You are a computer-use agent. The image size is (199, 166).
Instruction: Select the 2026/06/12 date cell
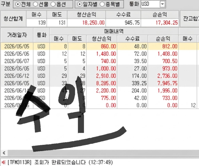(x=17, y=76)
